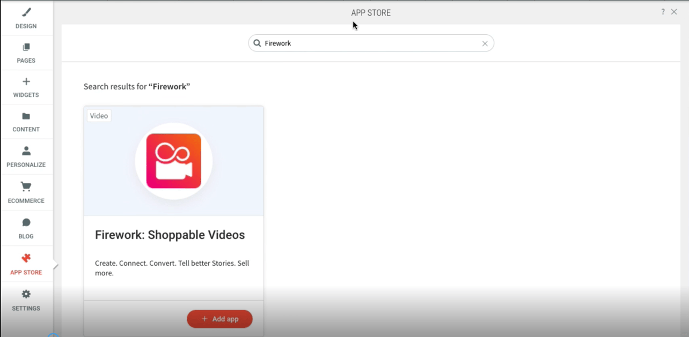This screenshot has width=689, height=337.
Task: Click the Firework app description text
Action: [172, 268]
